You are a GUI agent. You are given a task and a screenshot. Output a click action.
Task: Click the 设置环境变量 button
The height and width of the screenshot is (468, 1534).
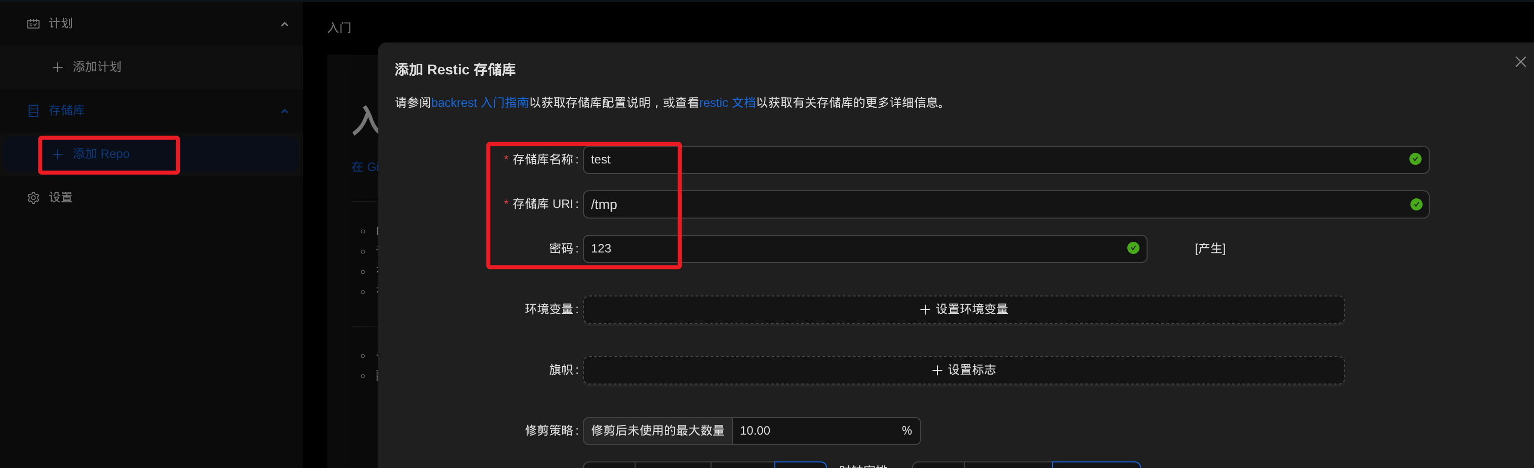[963, 309]
